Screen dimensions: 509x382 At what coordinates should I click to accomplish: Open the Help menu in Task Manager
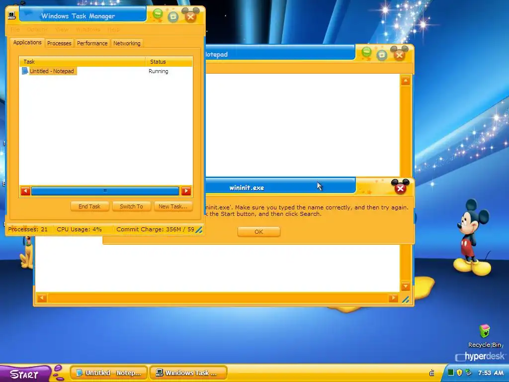tap(113, 29)
